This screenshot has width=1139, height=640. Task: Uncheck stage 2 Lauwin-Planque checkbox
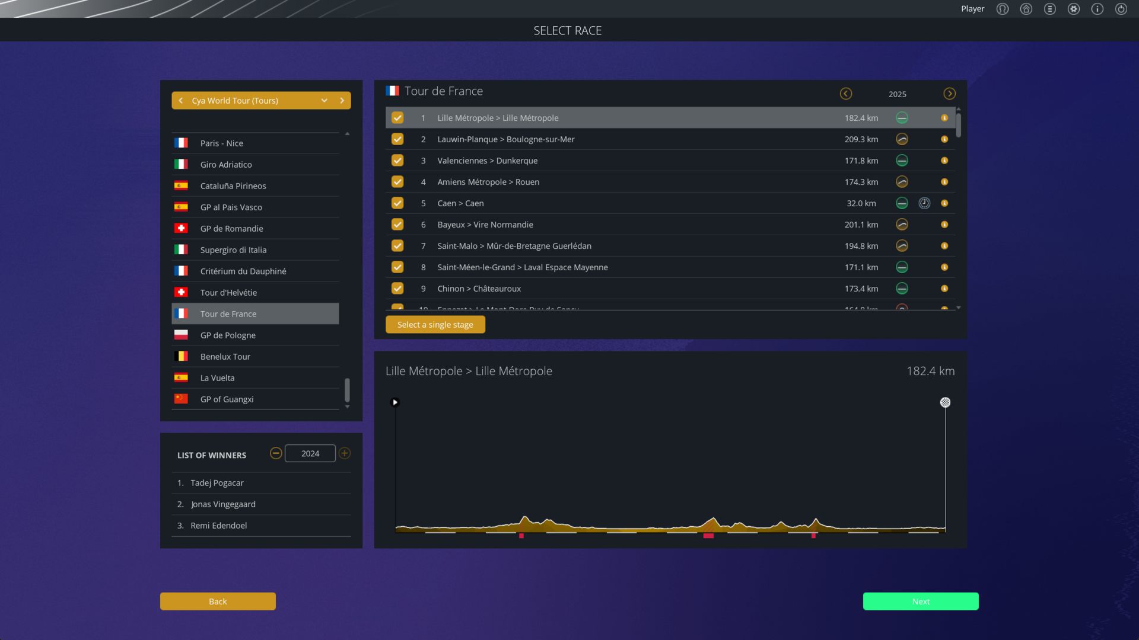[x=397, y=139]
